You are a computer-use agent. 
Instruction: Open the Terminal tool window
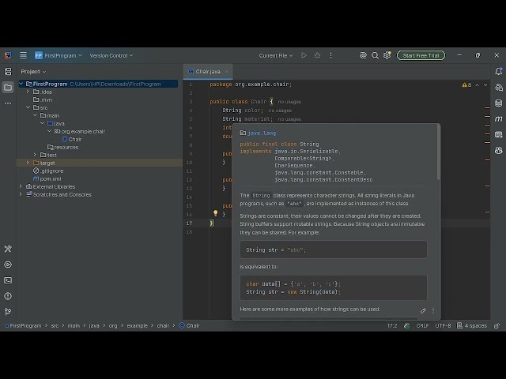tap(8, 280)
